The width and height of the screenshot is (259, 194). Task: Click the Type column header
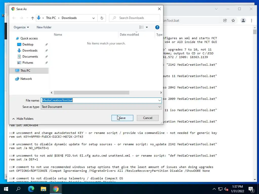pyautogui.click(x=159, y=34)
